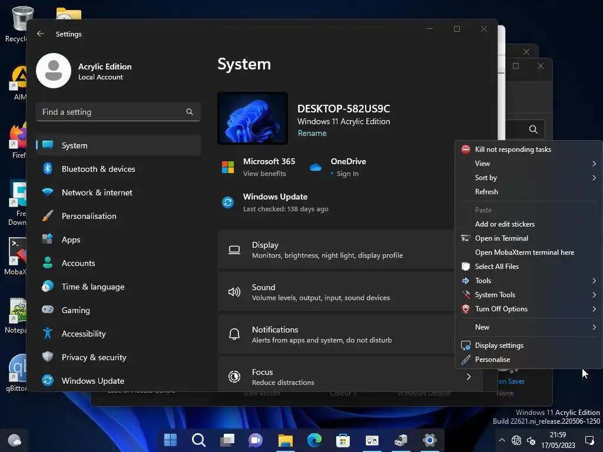603x452 pixels.
Task: Click the network globe tray icon
Action: tap(516, 440)
